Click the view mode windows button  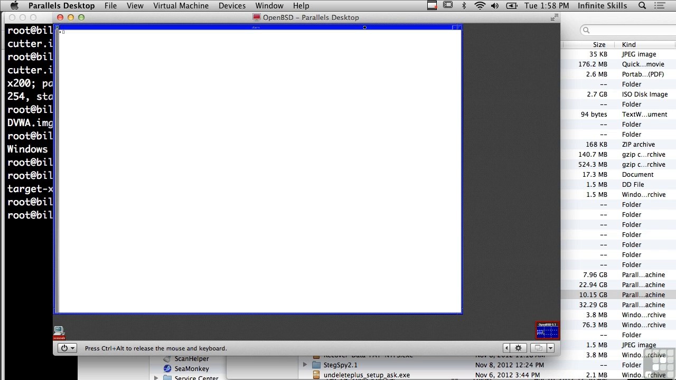[x=538, y=348]
